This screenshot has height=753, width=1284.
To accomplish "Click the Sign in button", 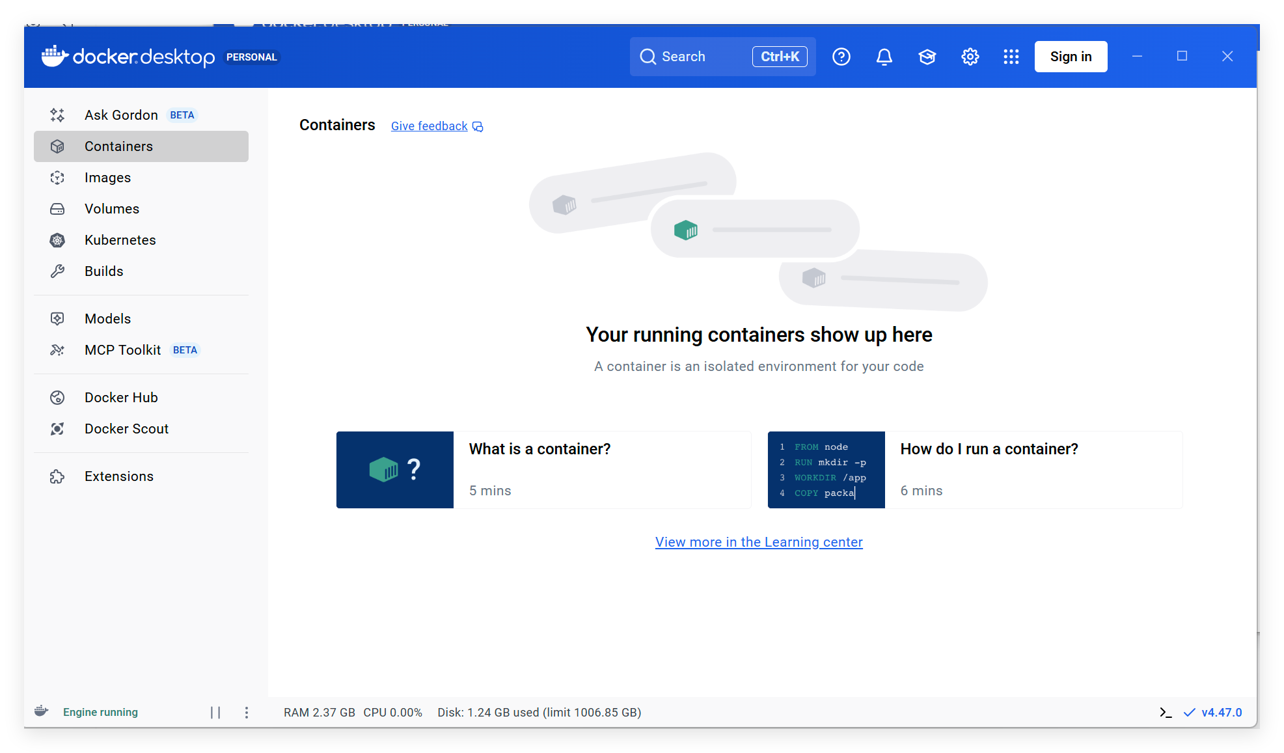I will (x=1071, y=57).
